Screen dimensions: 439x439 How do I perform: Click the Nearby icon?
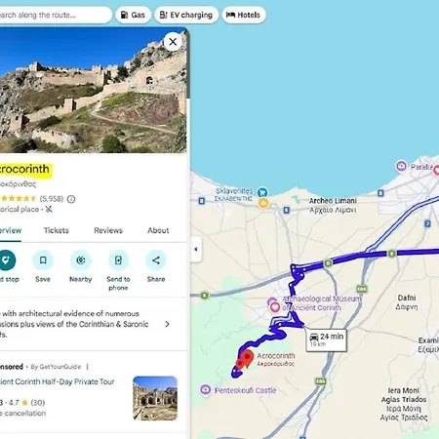tap(81, 260)
